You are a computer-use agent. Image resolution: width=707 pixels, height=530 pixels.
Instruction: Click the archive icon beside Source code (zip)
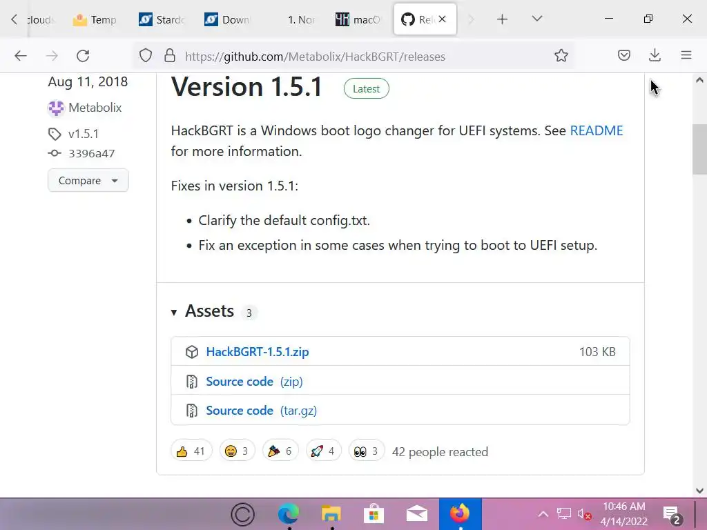tap(192, 382)
